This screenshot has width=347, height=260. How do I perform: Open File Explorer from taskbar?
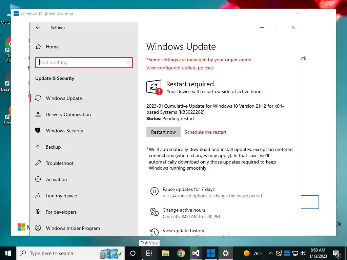click(x=165, y=253)
